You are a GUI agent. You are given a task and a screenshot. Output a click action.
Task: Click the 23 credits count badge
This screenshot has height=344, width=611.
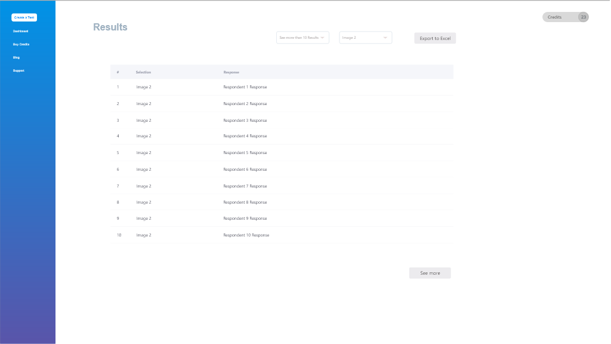(584, 17)
